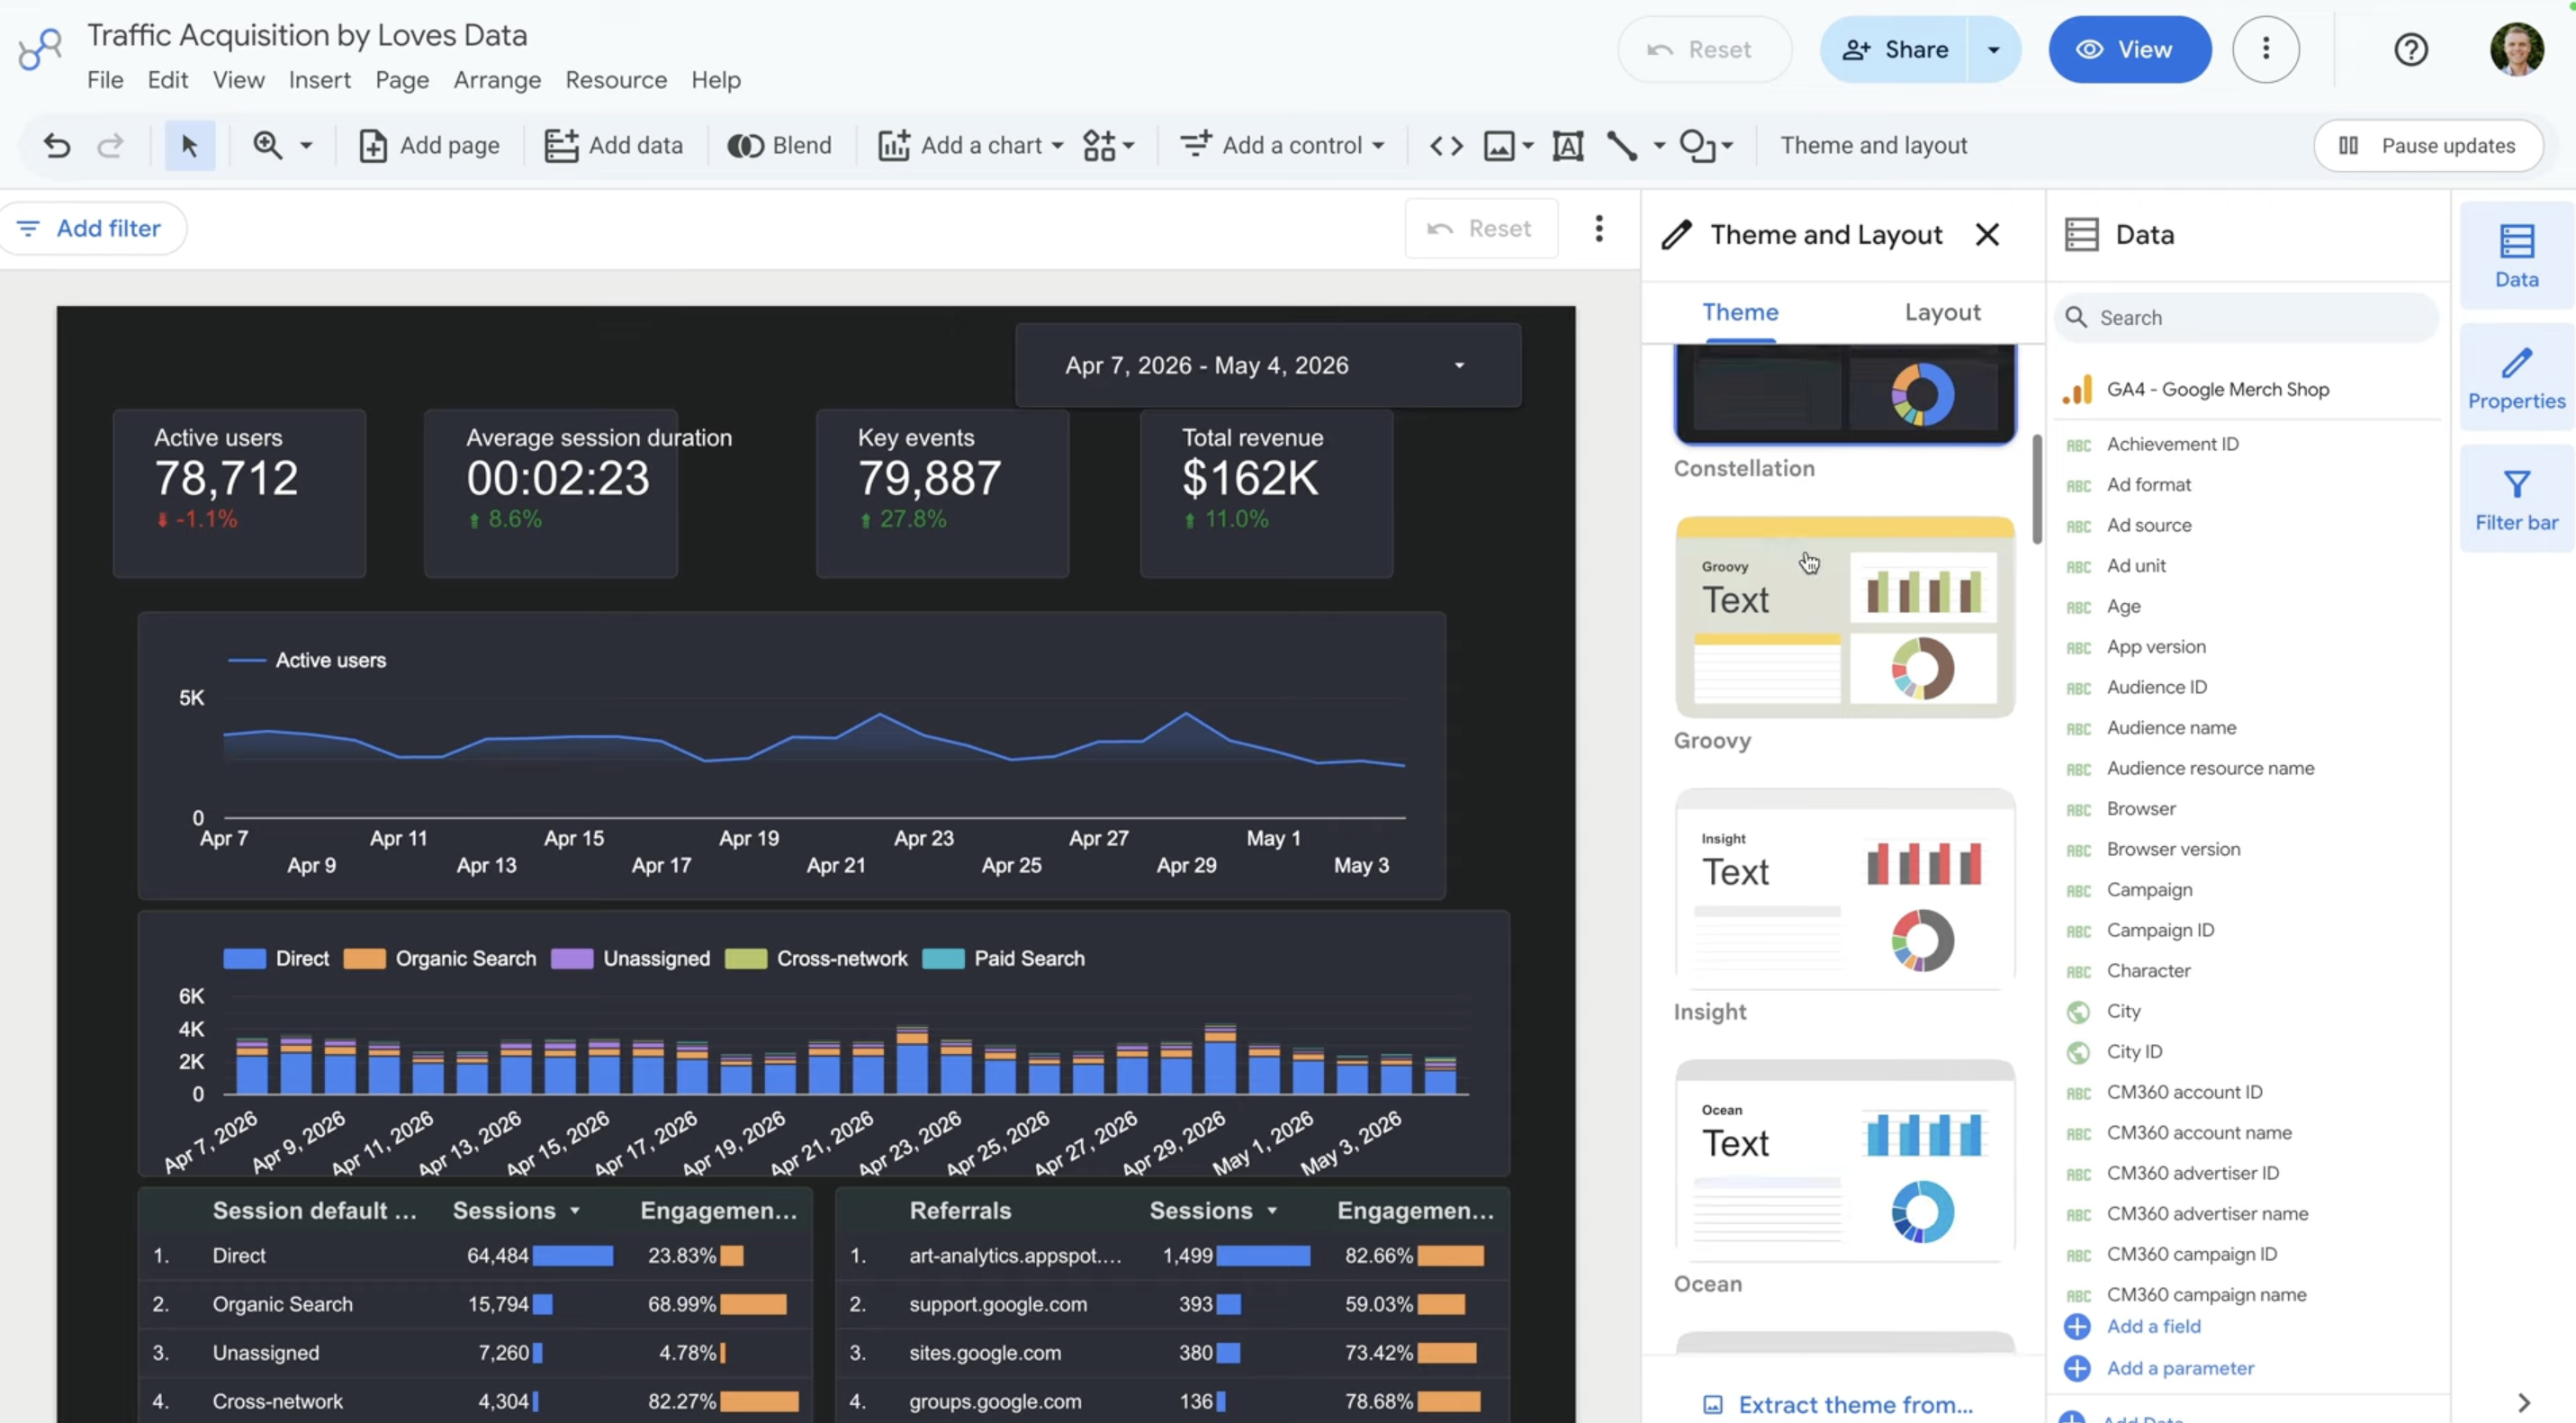Open the File menu
Screen dimensions: 2576x1423
tap(105, 80)
